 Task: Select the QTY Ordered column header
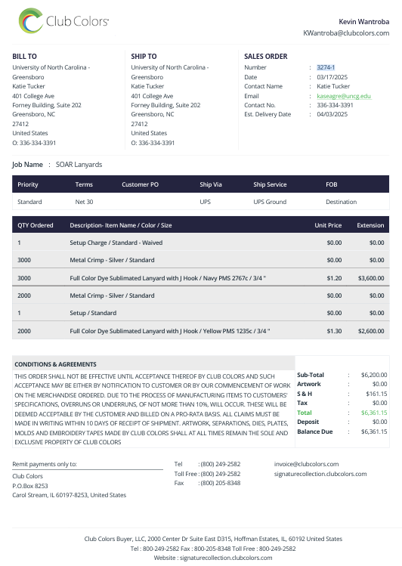[x=36, y=225]
